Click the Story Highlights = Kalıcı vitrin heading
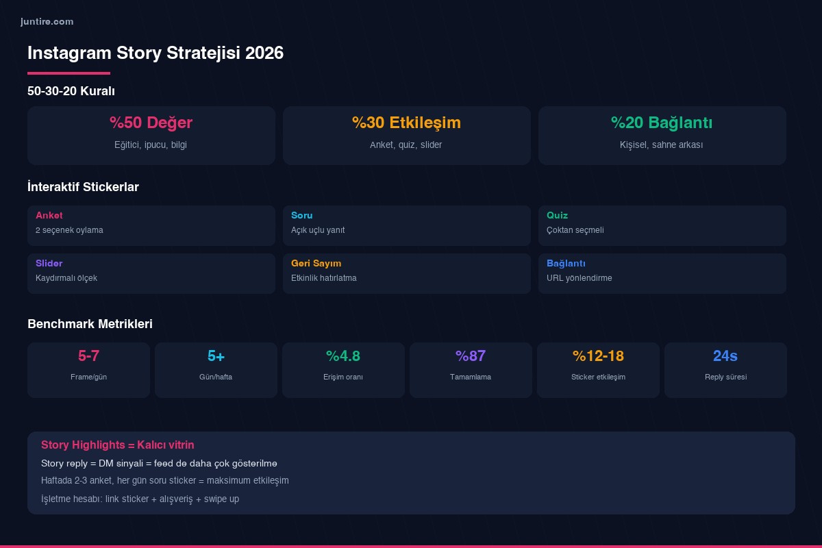 pos(118,445)
